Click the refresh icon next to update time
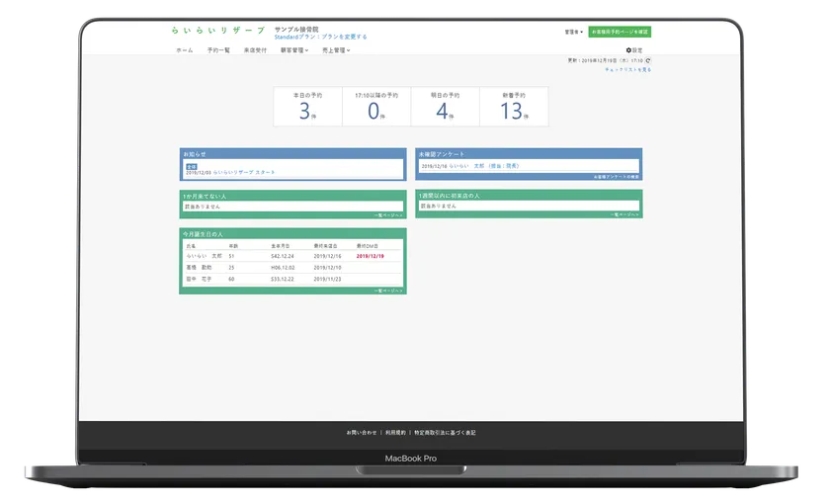The width and height of the screenshot is (830, 504). pyautogui.click(x=648, y=61)
